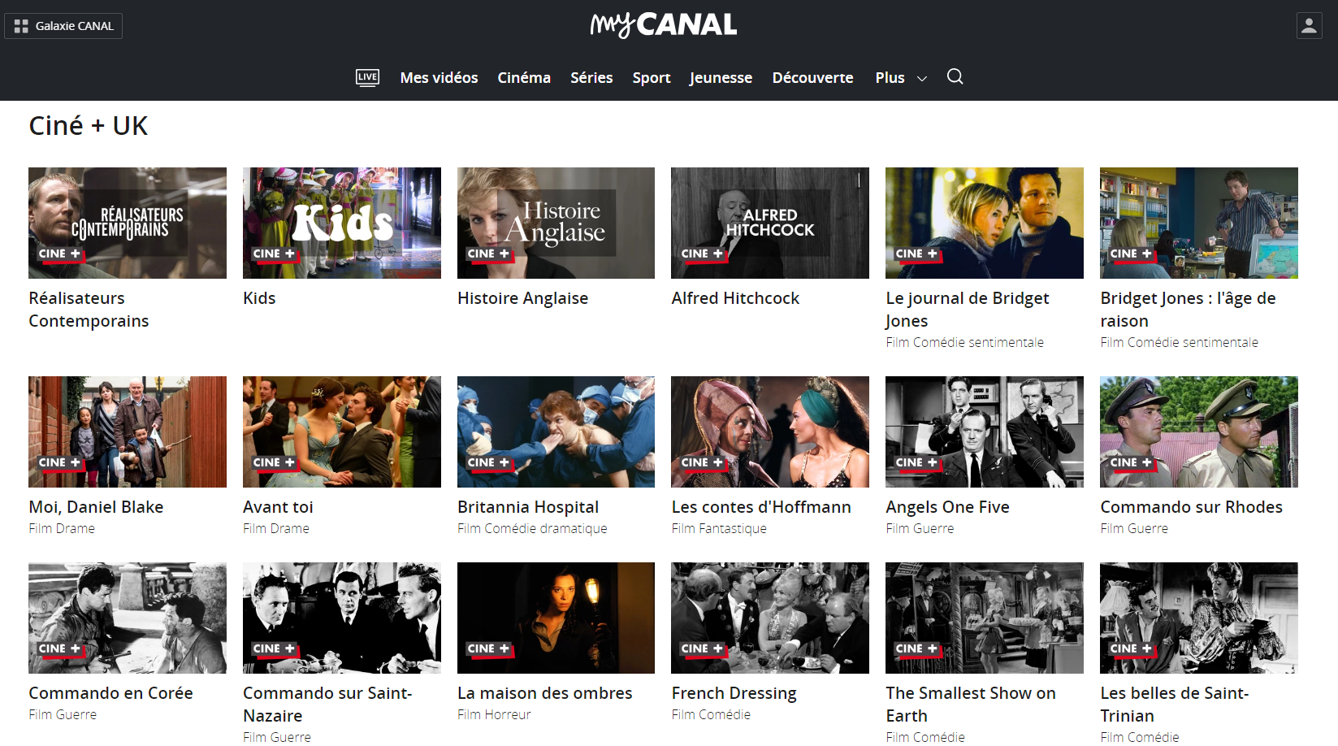Click the Moi, Daniel Blake title
Viewport: 1338px width, 746px height.
(x=96, y=507)
